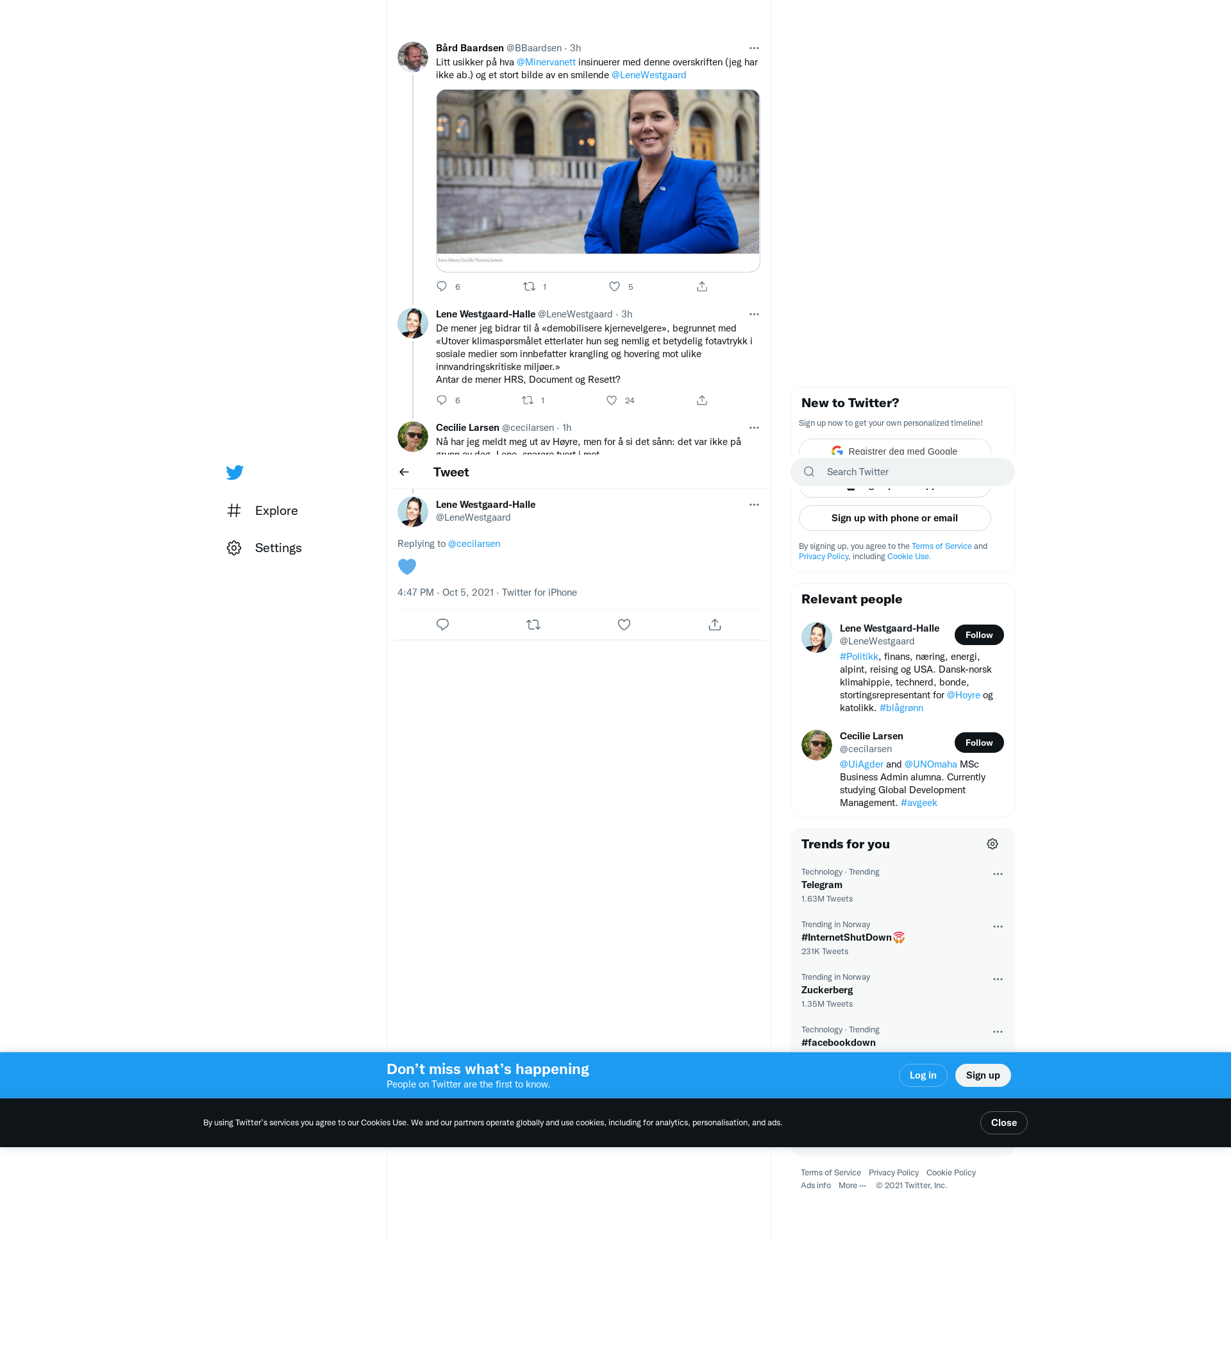Close the cookies notice banner

[1003, 1123]
